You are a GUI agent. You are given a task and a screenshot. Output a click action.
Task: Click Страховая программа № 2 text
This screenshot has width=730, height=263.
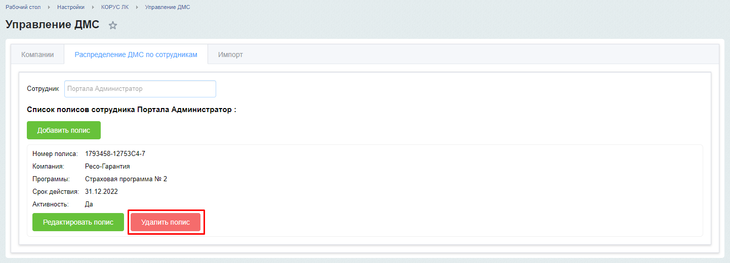[x=126, y=179]
